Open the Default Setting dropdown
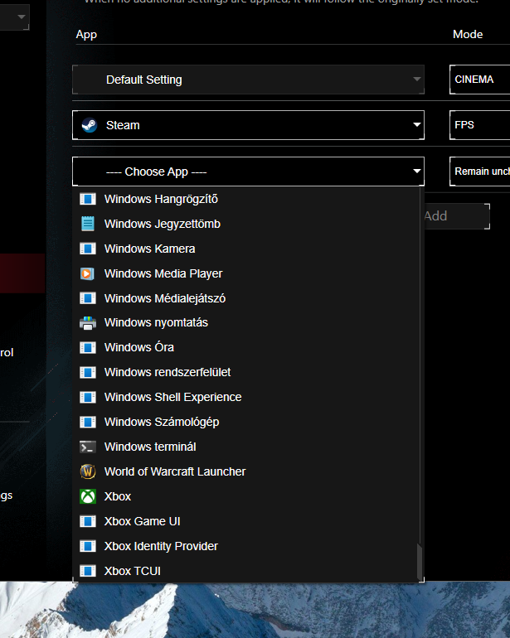Screen dimensions: 510x638 (x=416, y=80)
